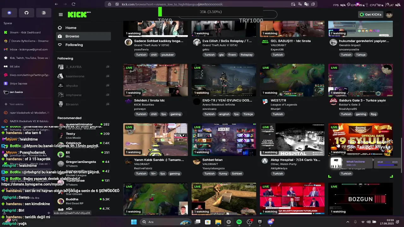Click Yeni sekme to open new tab
The image size is (404, 227).
(26, 104)
